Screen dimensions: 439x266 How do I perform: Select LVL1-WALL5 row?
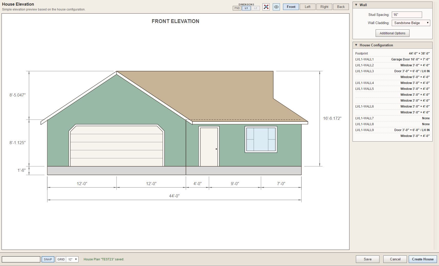click(x=392, y=89)
